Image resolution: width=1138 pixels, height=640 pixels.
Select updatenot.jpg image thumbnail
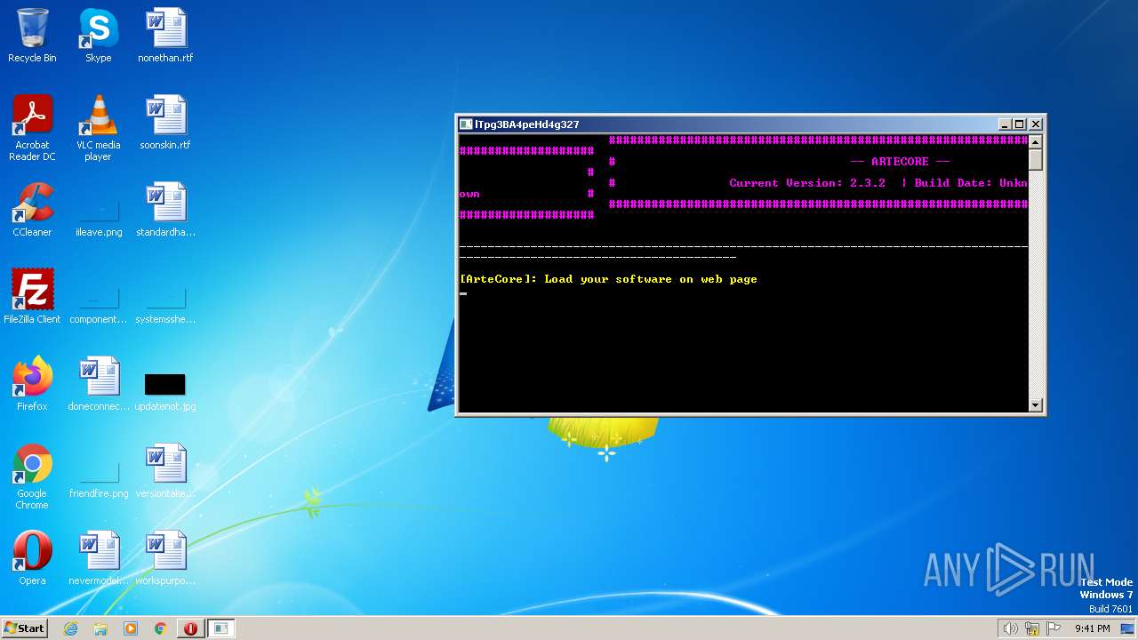(x=165, y=391)
